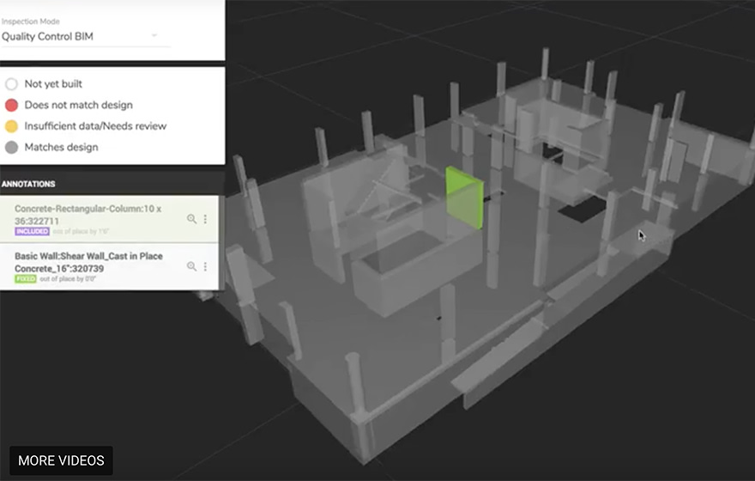
Task: Click the 'out of place by 0'0"' text
Action: [68, 279]
